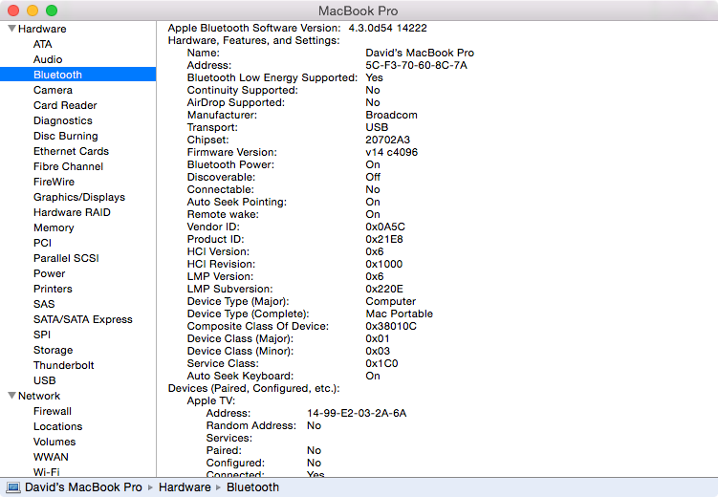Open Locations under Network

pyautogui.click(x=57, y=426)
